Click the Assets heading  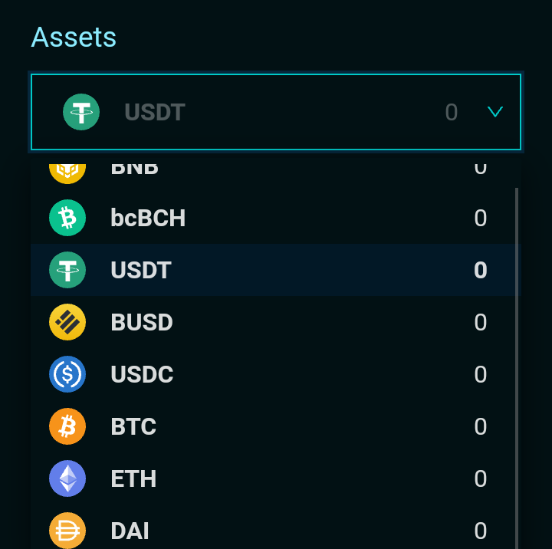coord(74,37)
